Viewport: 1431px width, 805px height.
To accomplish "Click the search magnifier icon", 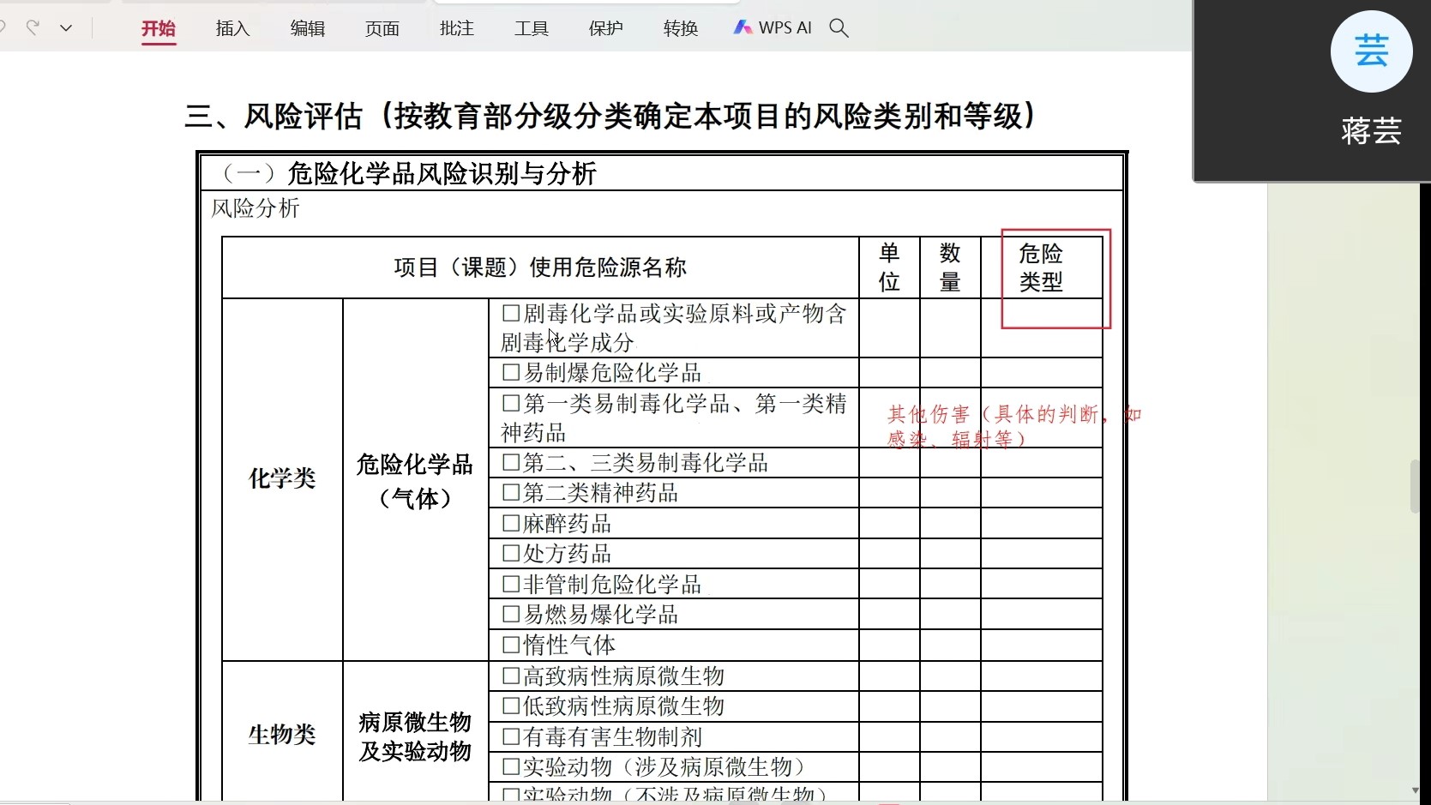I will pos(839,28).
